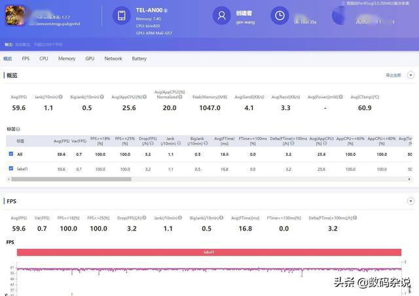Image resolution: width=419 pixels, height=296 pixels.
Task: Click the red label1 bar above chart
Action: pos(209,252)
